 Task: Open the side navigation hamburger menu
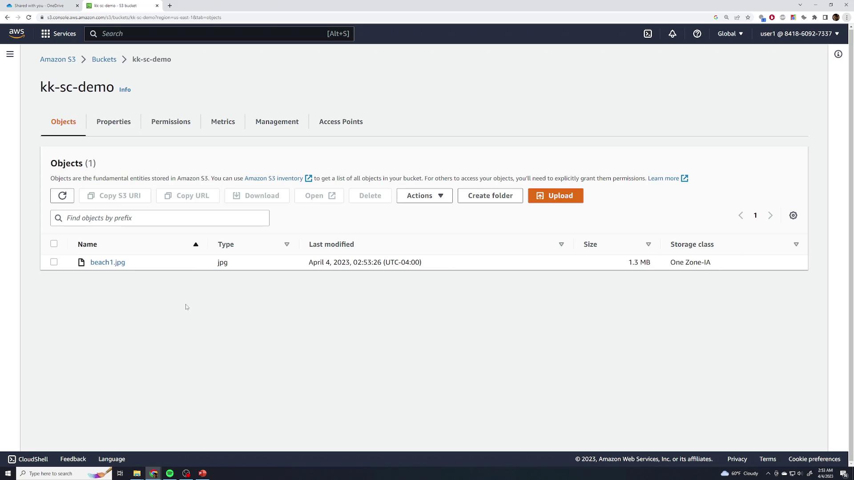pyautogui.click(x=10, y=54)
